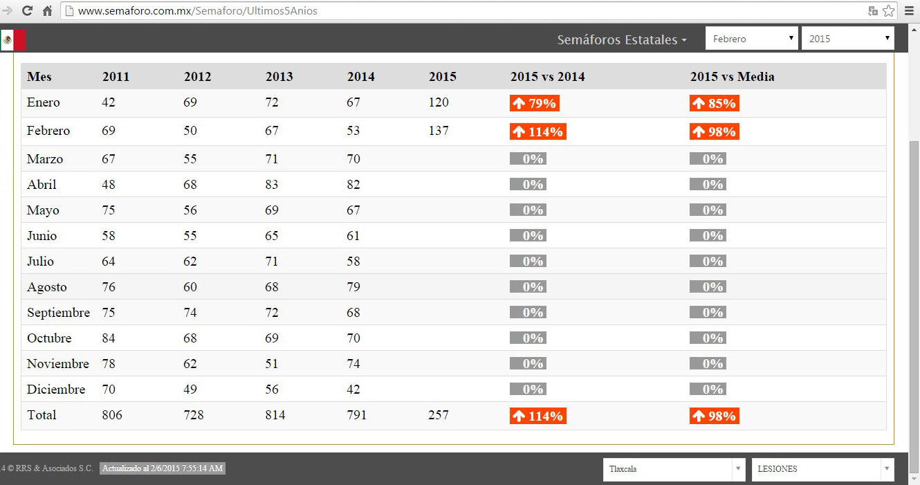
Task: Click the "Actualizado al" timestamp label
Action: point(163,468)
